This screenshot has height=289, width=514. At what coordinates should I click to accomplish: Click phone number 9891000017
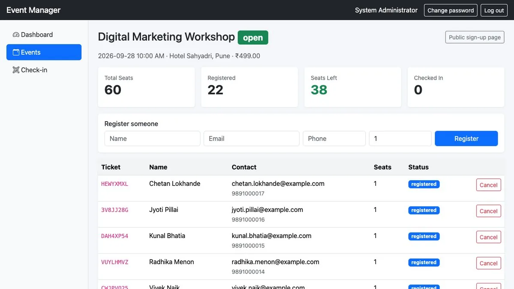click(248, 194)
